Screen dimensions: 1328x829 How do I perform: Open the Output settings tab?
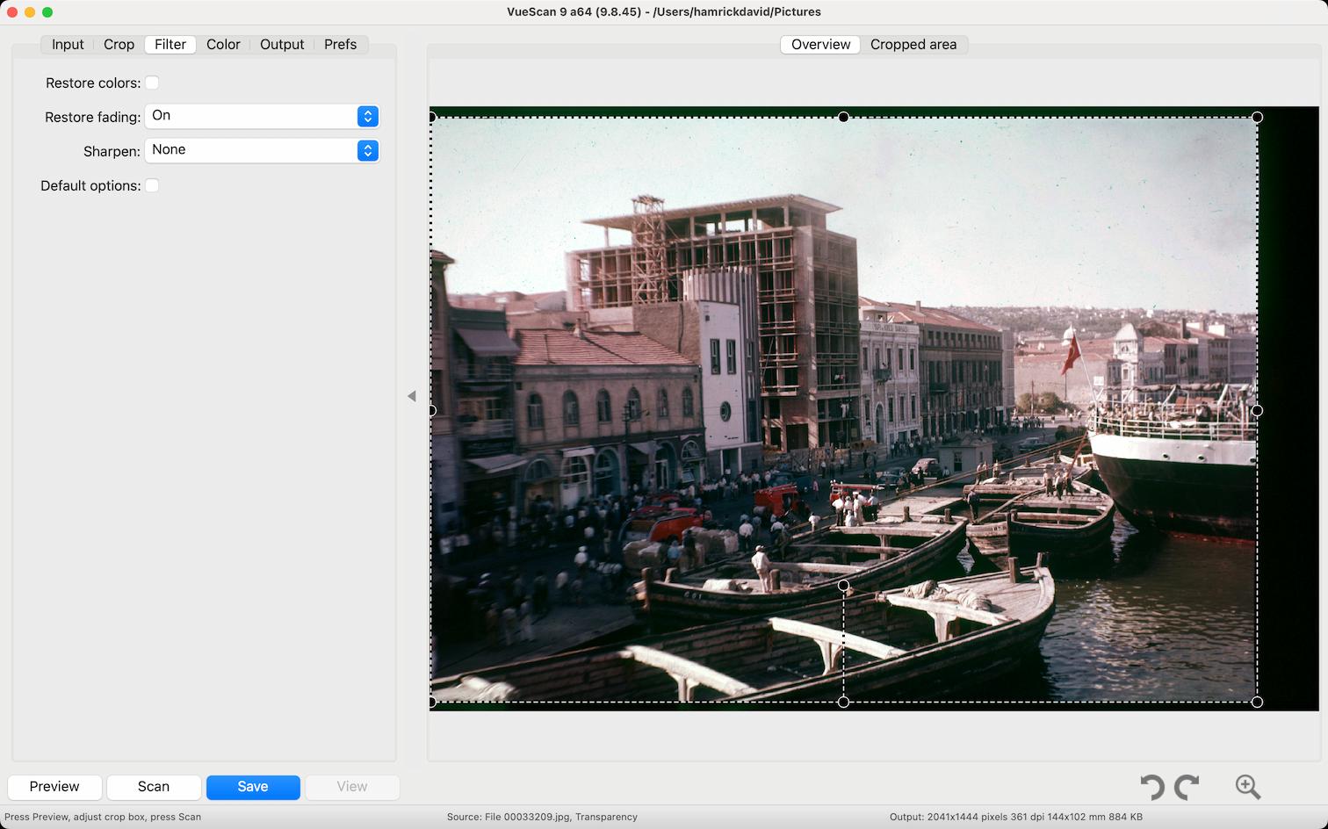282,44
